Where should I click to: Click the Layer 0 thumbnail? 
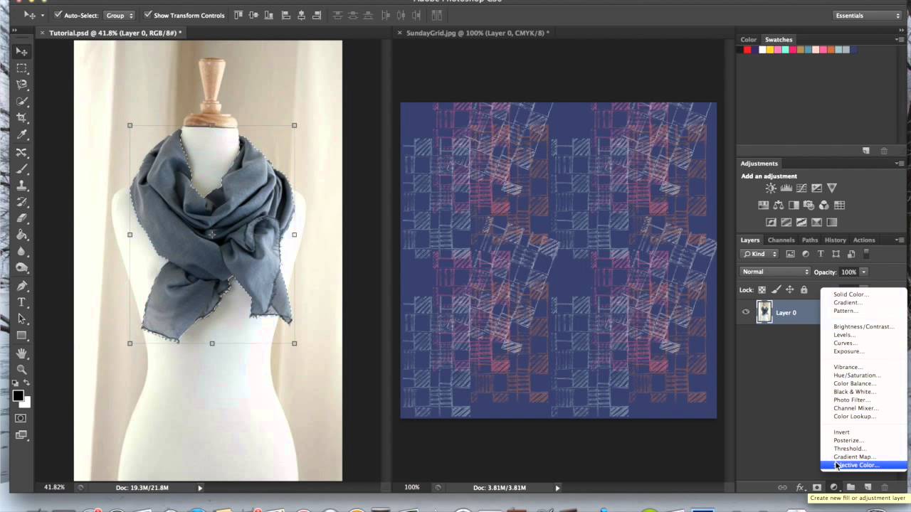[x=764, y=312]
